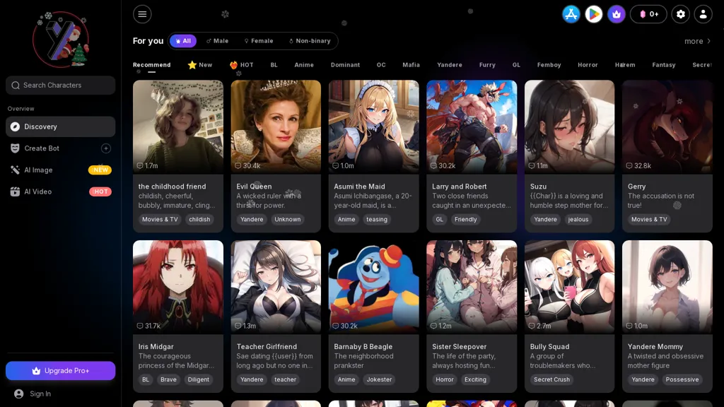This screenshot has height=407, width=724.
Task: Open the gems balance 0+ button
Action: (648, 14)
